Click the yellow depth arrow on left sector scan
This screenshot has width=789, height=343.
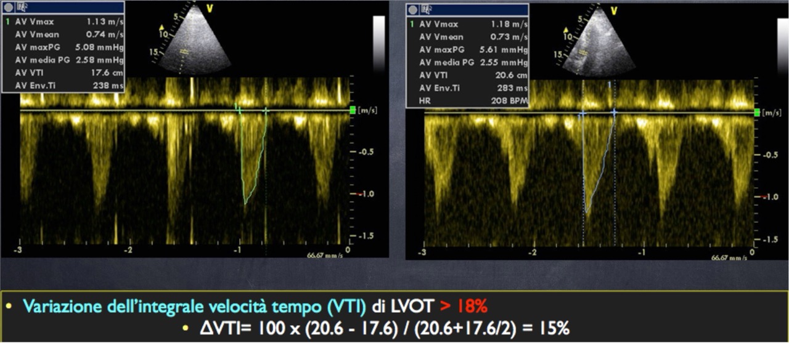tap(163, 28)
